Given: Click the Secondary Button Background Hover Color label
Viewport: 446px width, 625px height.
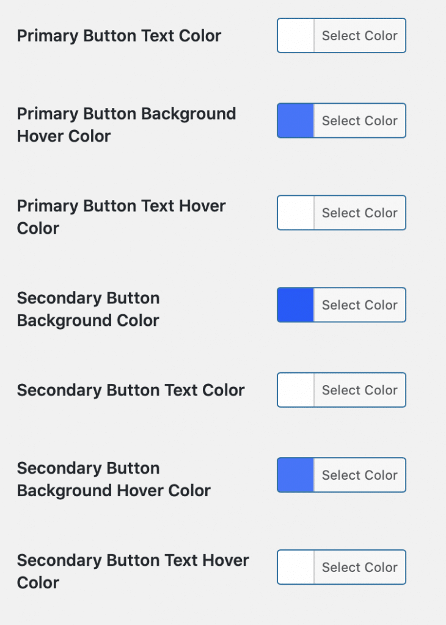Looking at the screenshot, I should (x=114, y=479).
